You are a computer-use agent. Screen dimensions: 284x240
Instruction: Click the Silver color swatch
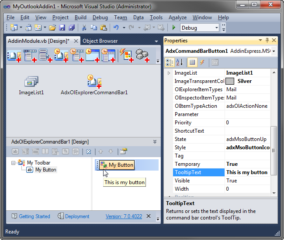coord(230,81)
